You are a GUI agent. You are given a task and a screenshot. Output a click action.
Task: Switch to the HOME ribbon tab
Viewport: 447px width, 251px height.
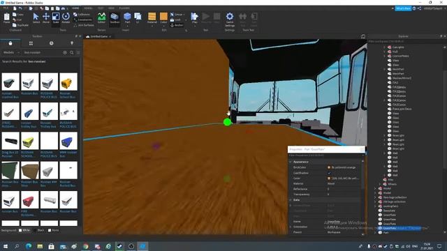75,8
